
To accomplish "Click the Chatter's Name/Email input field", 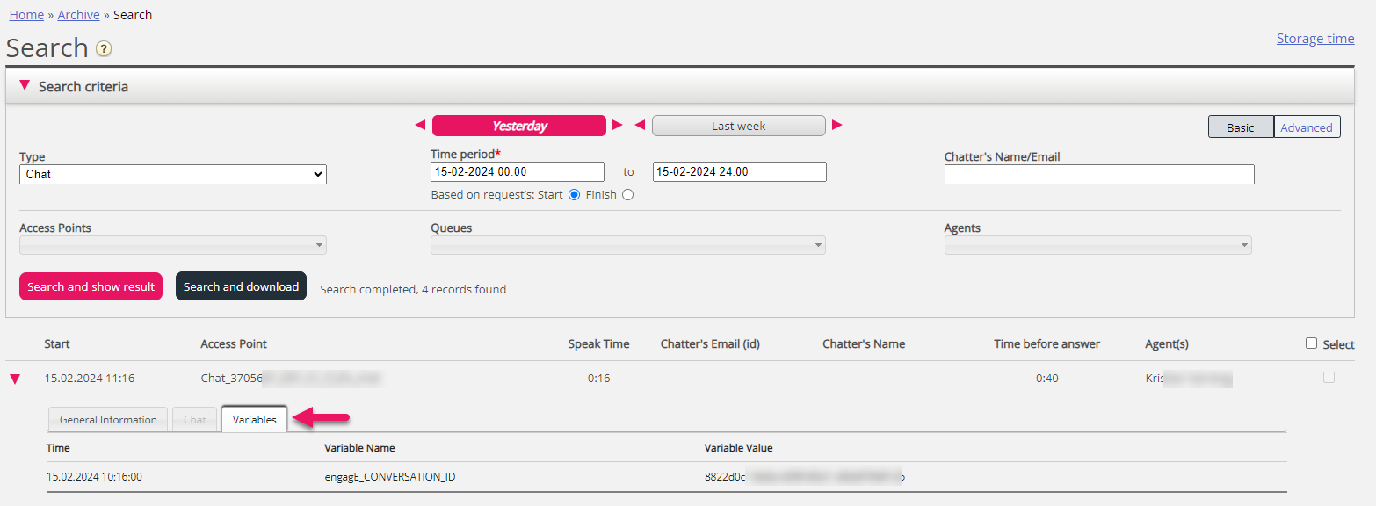I will pyautogui.click(x=1098, y=175).
